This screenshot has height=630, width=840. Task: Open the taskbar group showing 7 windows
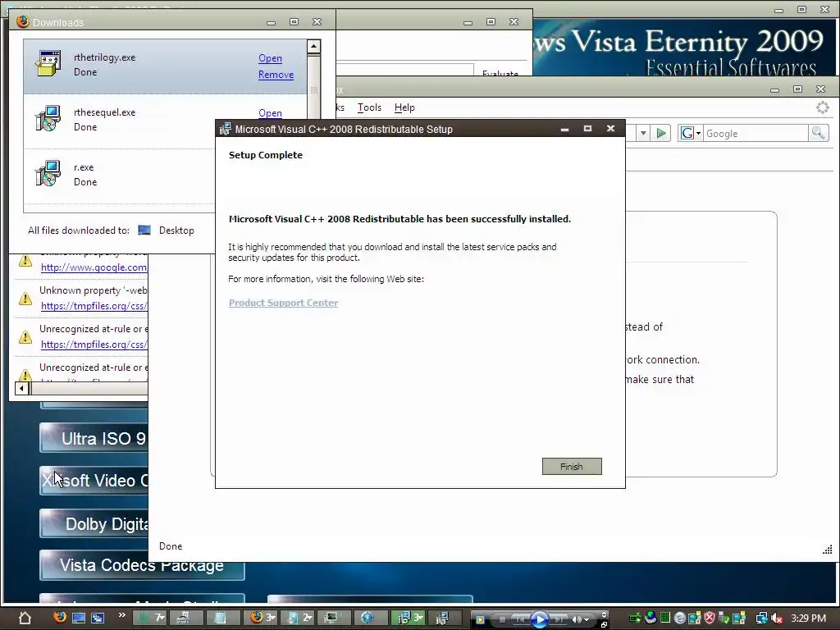pos(149,618)
